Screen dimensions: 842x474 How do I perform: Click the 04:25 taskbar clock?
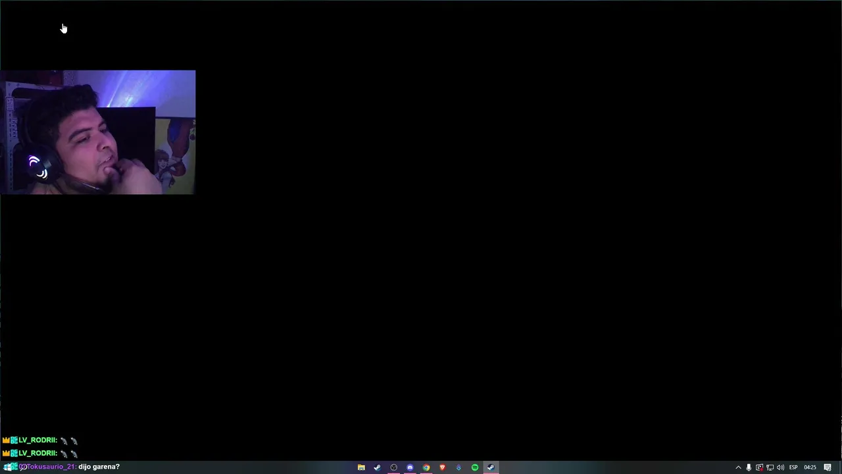(x=810, y=467)
